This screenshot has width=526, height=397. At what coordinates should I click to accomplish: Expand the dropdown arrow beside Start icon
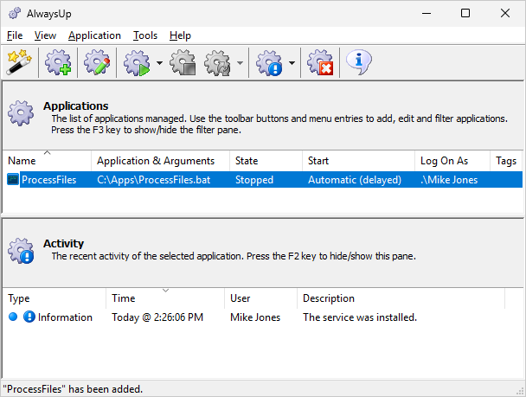pos(160,63)
